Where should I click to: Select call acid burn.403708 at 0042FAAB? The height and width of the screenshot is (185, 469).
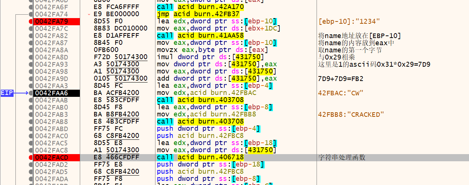tap(200, 100)
